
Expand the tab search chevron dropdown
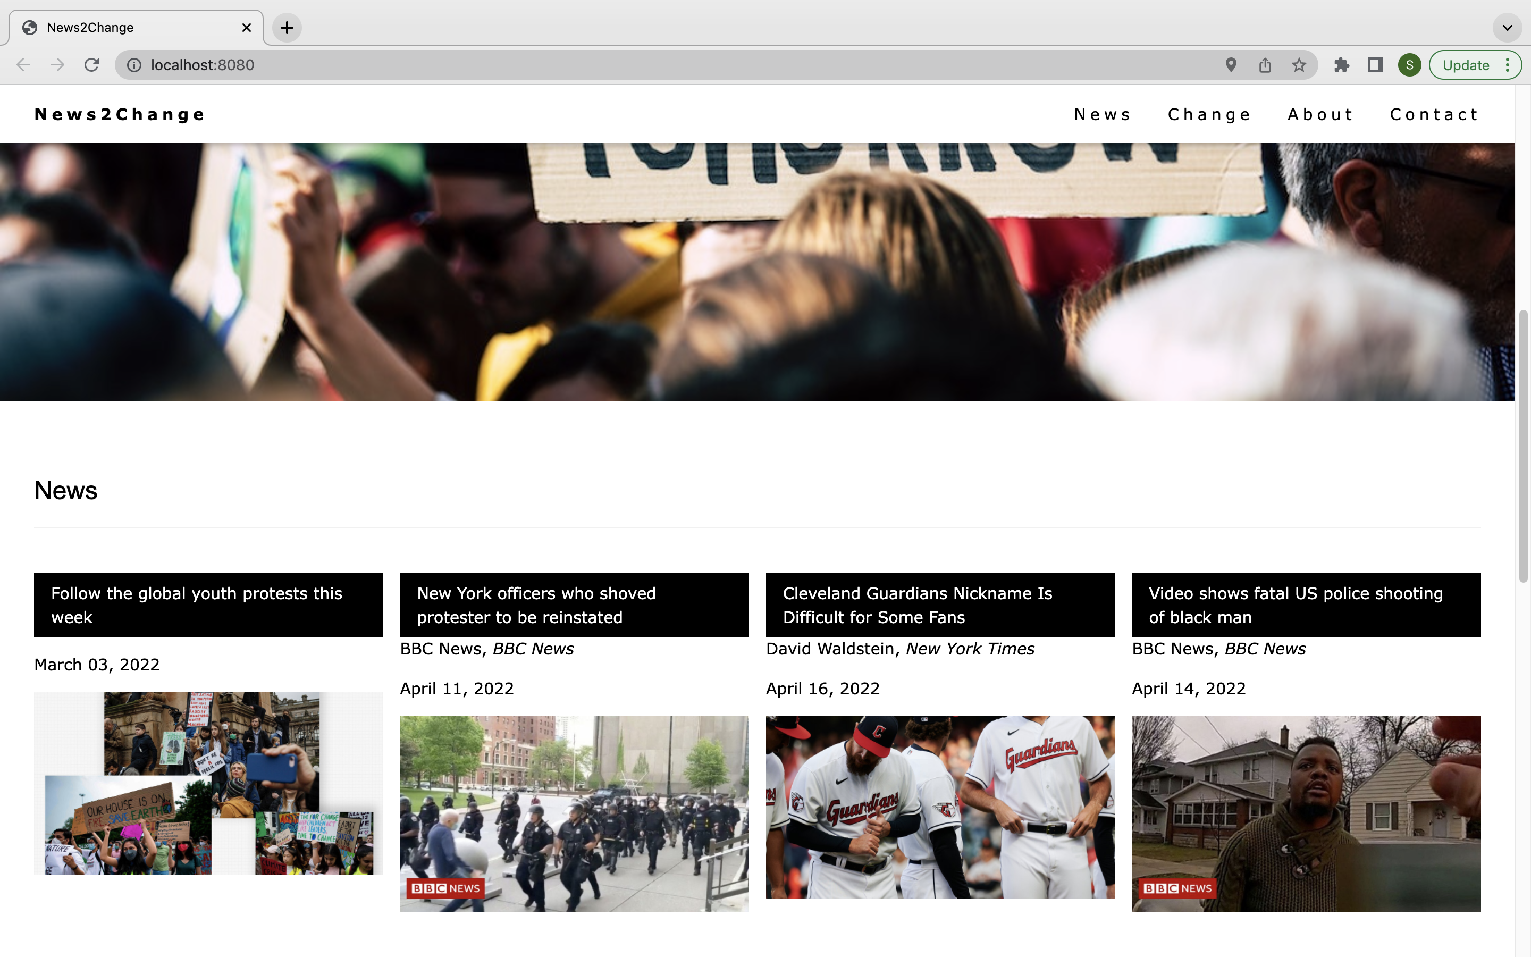coord(1507,27)
